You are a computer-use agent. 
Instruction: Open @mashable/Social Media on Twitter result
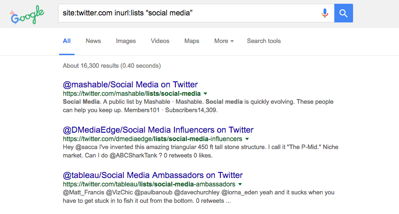(130, 85)
